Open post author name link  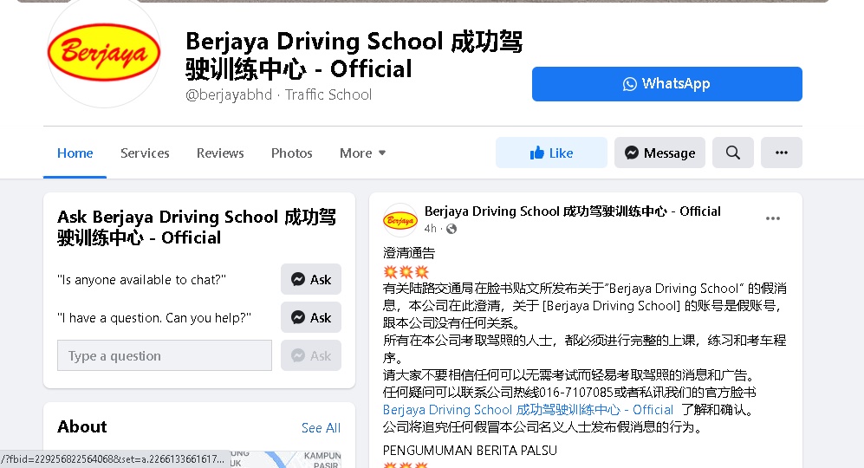(x=573, y=211)
